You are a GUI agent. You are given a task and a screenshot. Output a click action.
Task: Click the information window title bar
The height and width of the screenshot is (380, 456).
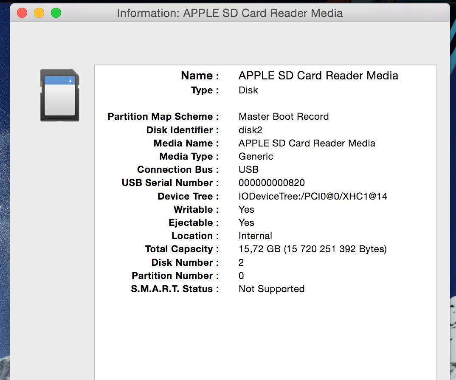coord(230,13)
